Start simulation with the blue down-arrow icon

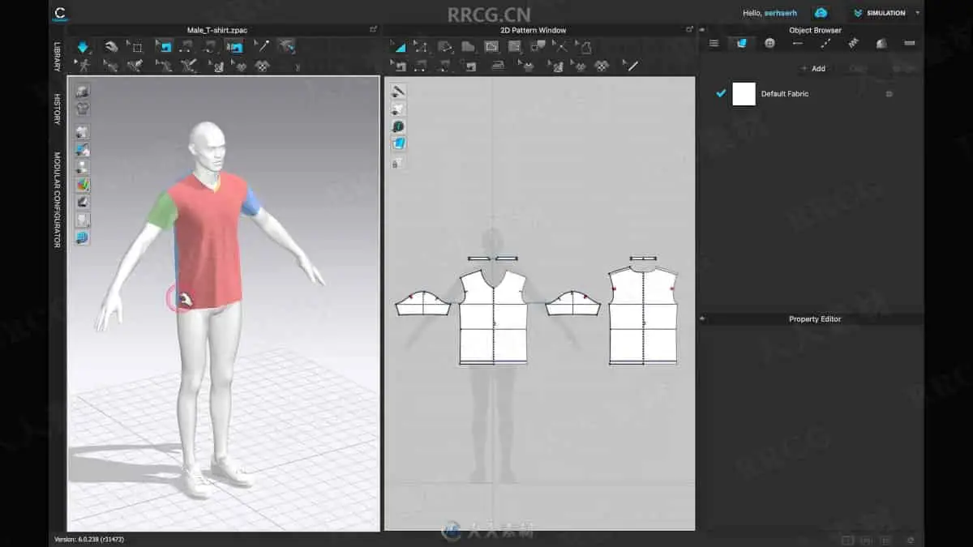pyautogui.click(x=84, y=47)
